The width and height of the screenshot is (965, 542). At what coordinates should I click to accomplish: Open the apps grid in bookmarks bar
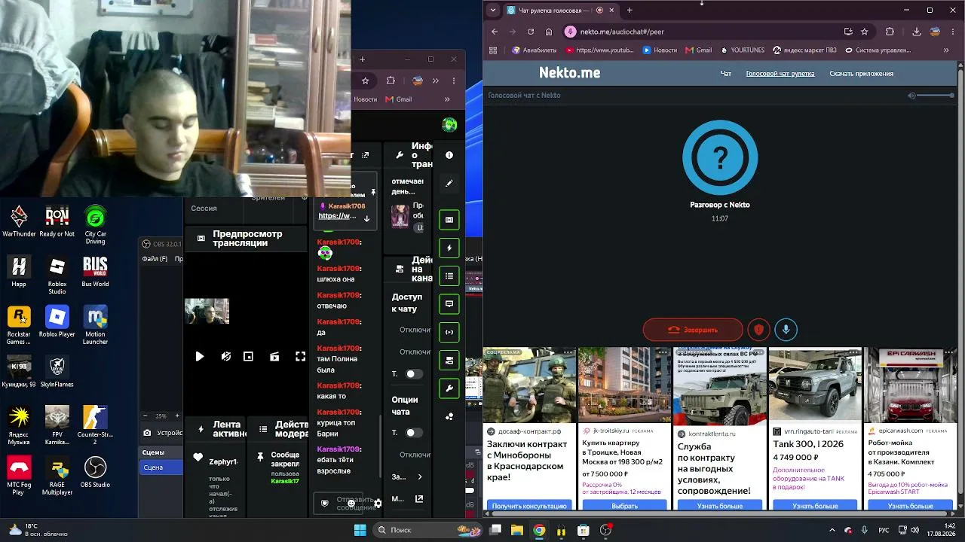pyautogui.click(x=494, y=50)
